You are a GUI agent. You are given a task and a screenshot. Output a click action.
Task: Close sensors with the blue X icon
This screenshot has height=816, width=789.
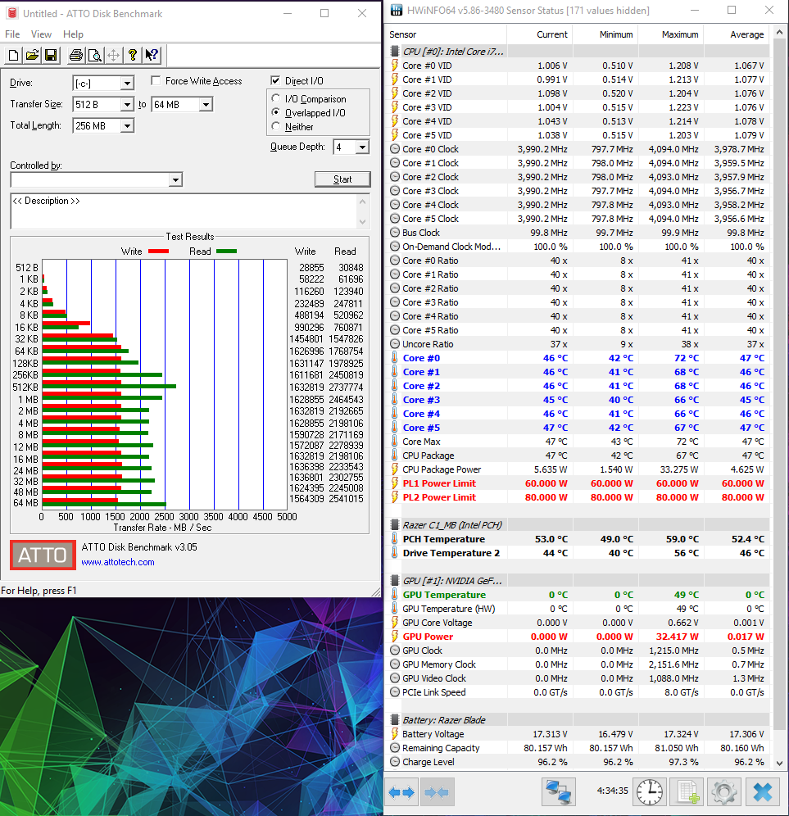(x=763, y=792)
